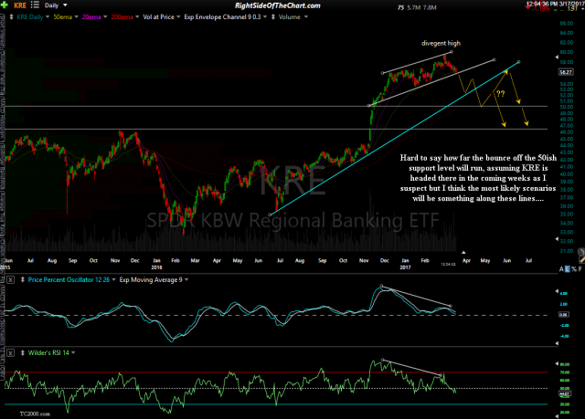Select the Volume indicator label

click(290, 16)
